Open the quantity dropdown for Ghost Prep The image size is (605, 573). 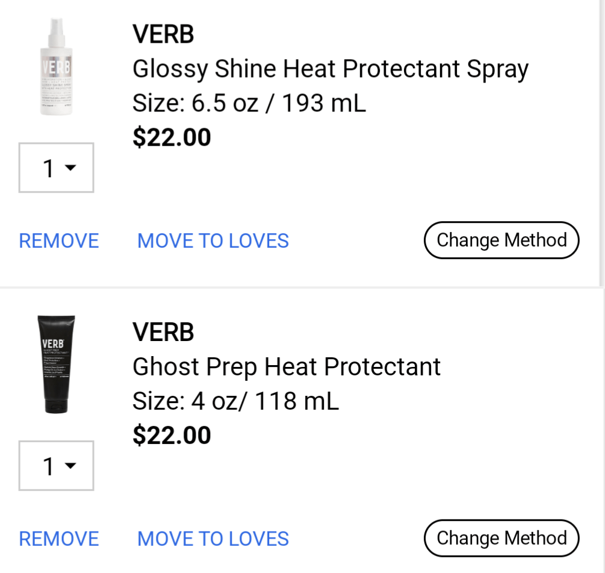tap(56, 465)
